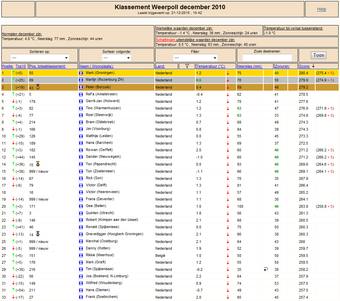Click the blue icon beside Quinten (Utrecht)
The image size is (340, 301).
point(81,213)
